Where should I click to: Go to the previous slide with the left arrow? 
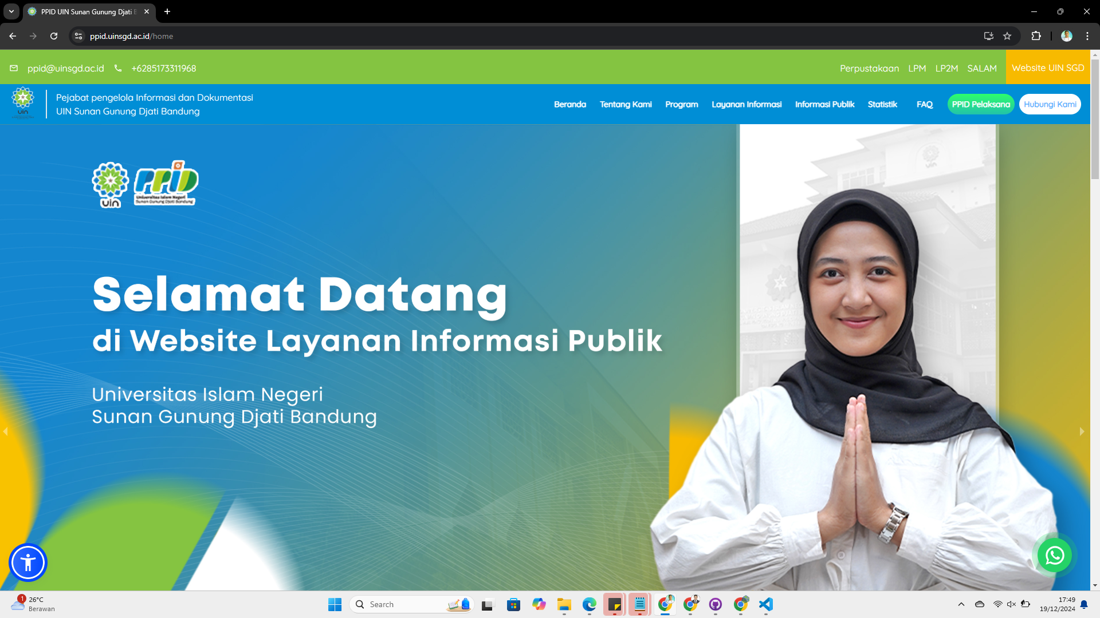[x=6, y=431]
